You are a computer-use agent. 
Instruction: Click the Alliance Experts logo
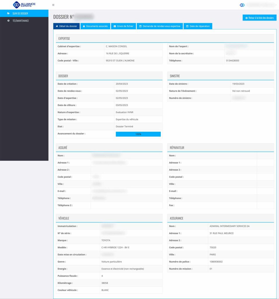pos(24,5)
